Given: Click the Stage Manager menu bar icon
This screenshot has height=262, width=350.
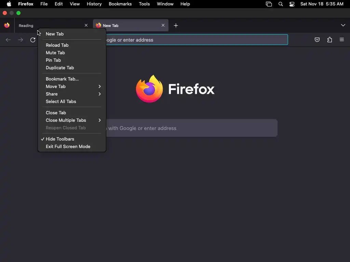Looking at the screenshot, I should (x=269, y=4).
